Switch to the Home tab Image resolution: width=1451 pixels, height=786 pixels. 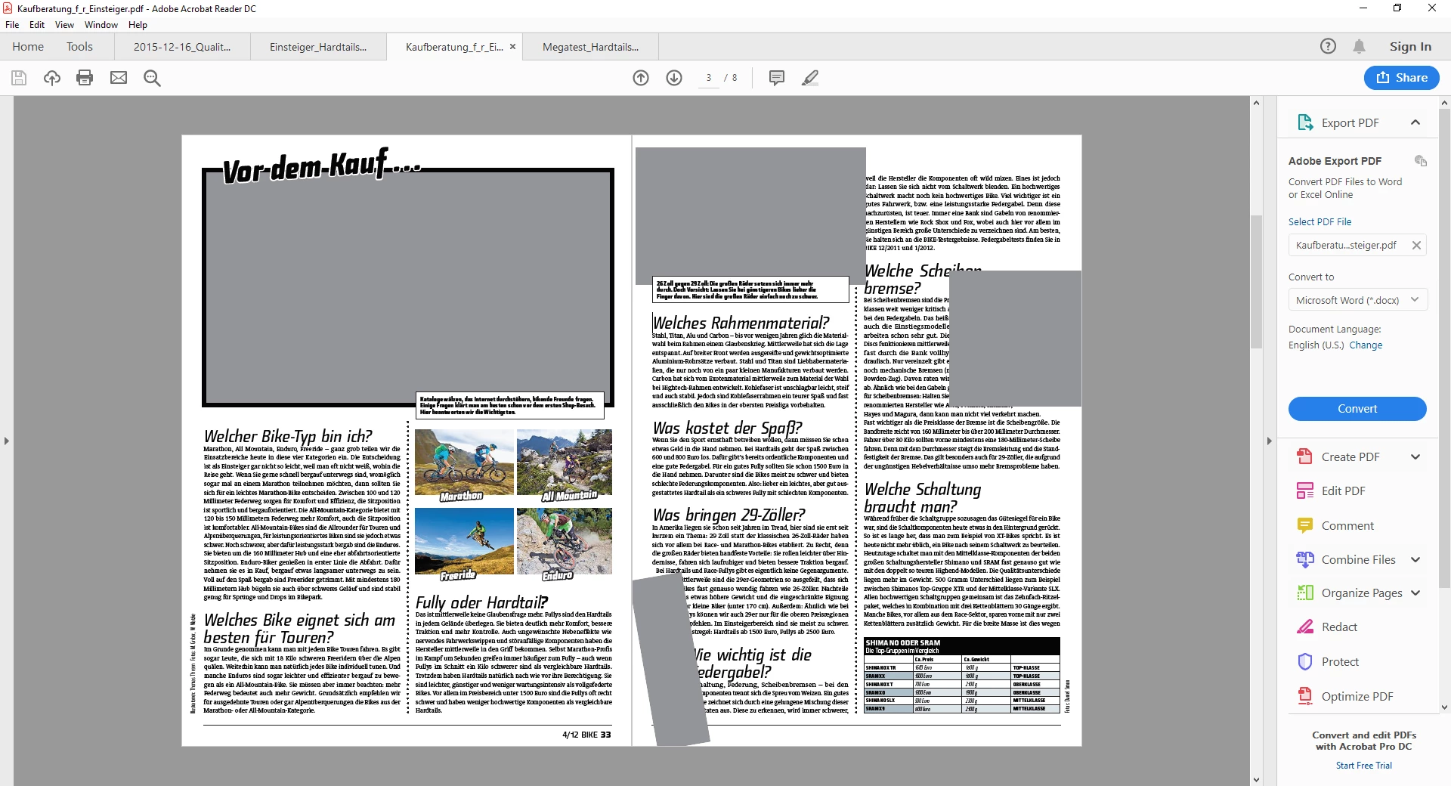click(28, 46)
